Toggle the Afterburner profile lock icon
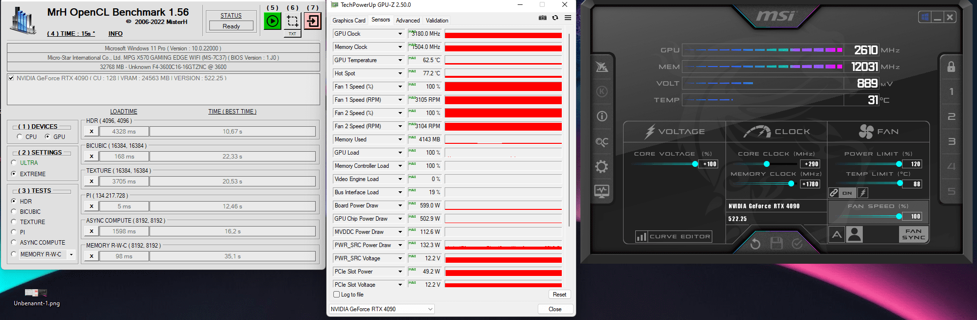This screenshot has width=977, height=320. pos(951,67)
